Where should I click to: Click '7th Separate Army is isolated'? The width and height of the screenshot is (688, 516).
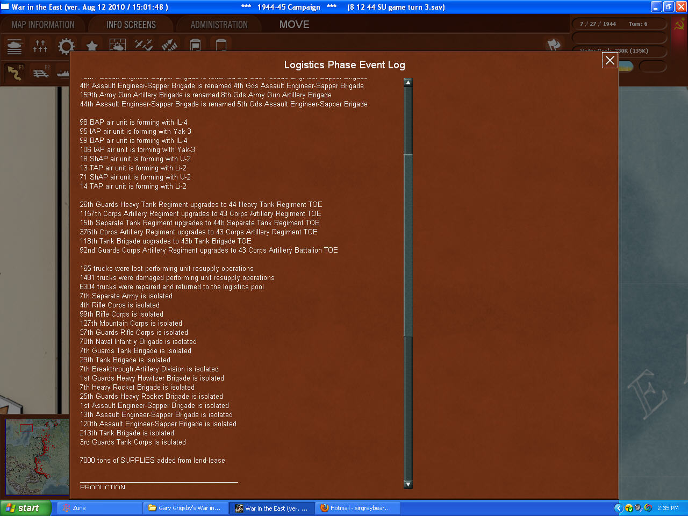click(x=126, y=296)
